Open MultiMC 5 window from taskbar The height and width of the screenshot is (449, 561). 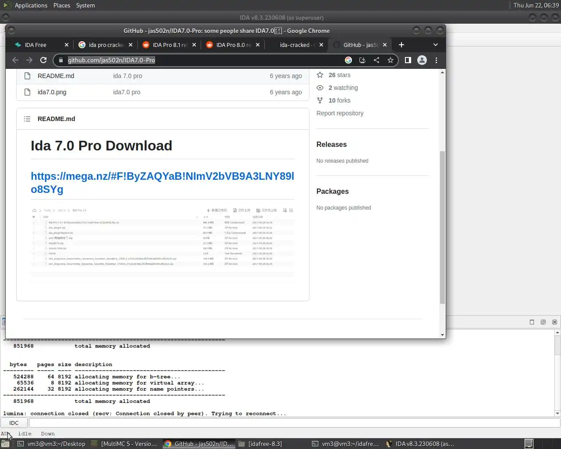(124, 444)
